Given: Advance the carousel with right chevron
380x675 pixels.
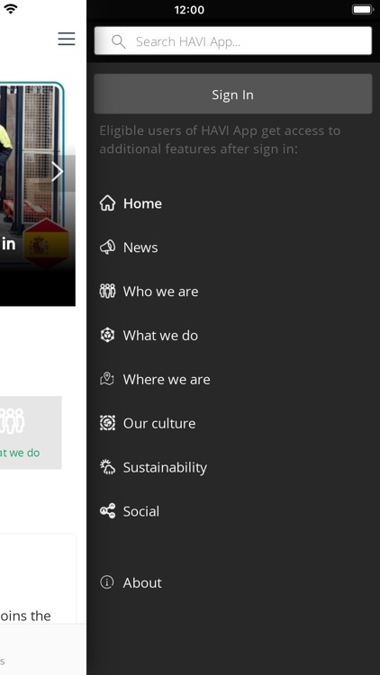Looking at the screenshot, I should click(58, 171).
